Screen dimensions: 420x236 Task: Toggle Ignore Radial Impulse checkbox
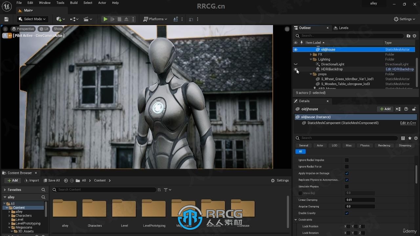point(346,160)
